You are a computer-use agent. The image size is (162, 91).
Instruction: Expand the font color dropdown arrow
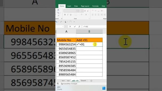(88, 15)
